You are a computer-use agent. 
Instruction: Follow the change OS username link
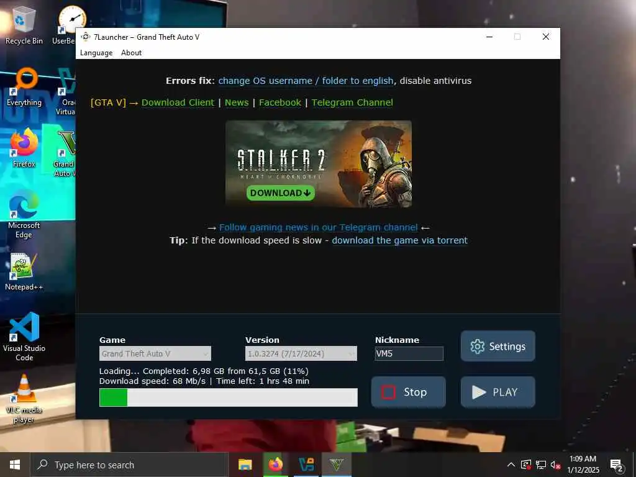click(306, 81)
